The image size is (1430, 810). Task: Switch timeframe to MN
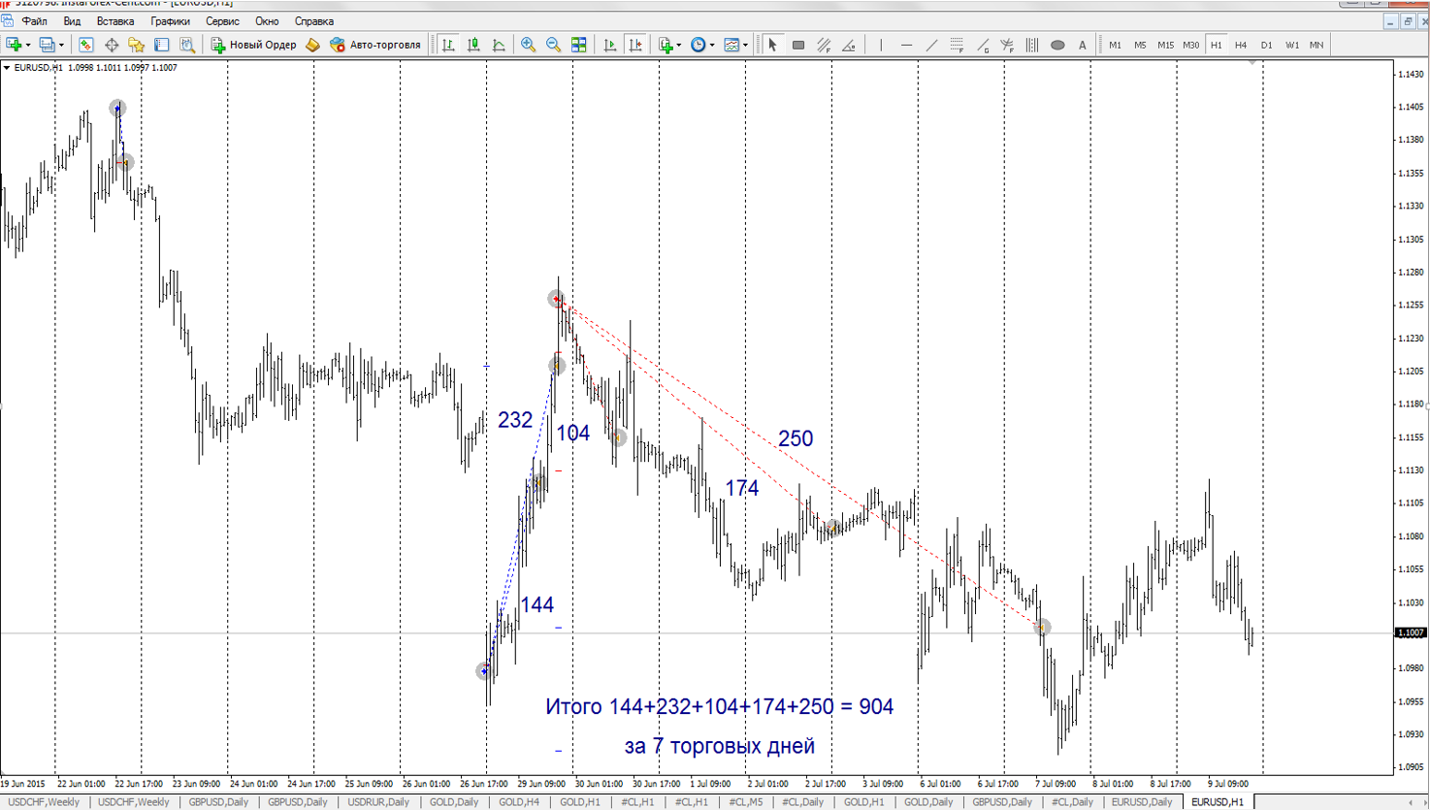click(1316, 45)
